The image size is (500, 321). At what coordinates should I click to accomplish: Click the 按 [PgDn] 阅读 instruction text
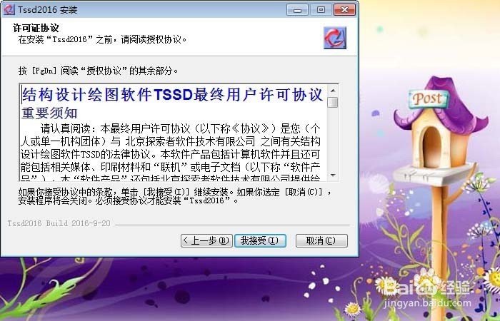click(99, 71)
